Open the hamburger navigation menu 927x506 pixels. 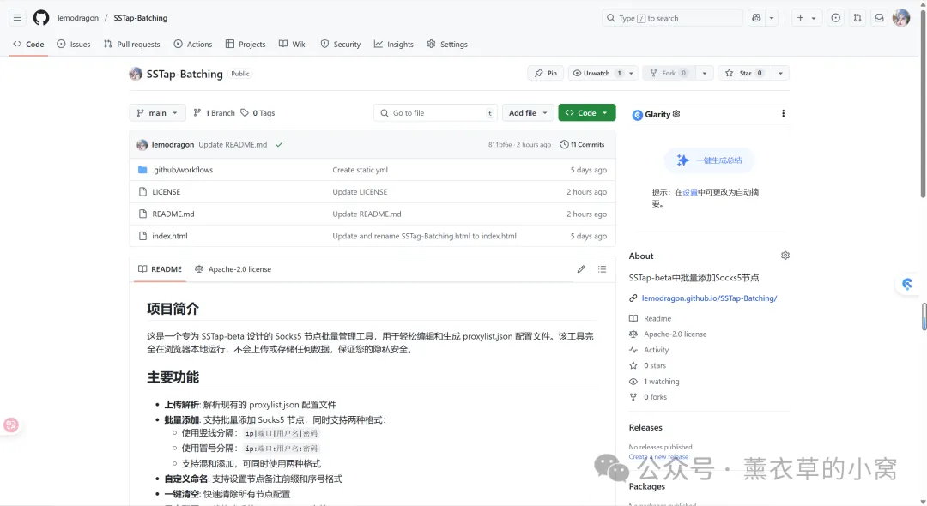(17, 18)
